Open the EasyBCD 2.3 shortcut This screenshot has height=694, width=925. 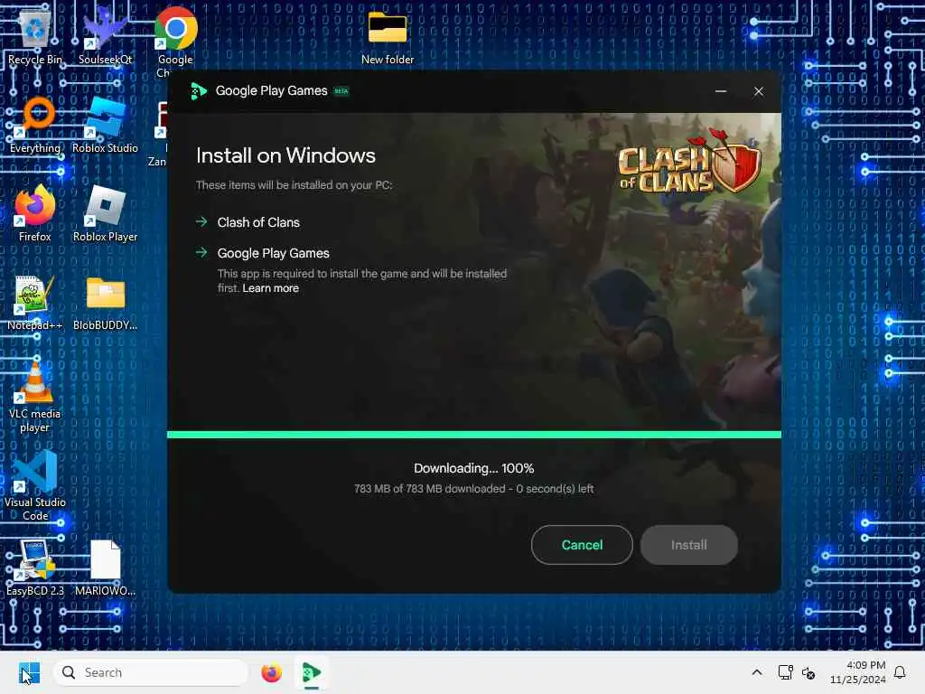(35, 567)
